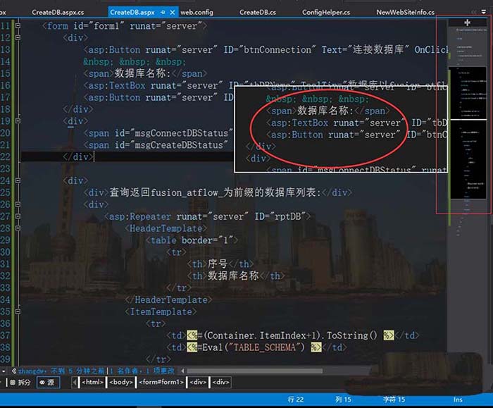The height and width of the screenshot is (408, 493).
Task: Select the active CreateDB.aspx tab
Action: pos(132,12)
